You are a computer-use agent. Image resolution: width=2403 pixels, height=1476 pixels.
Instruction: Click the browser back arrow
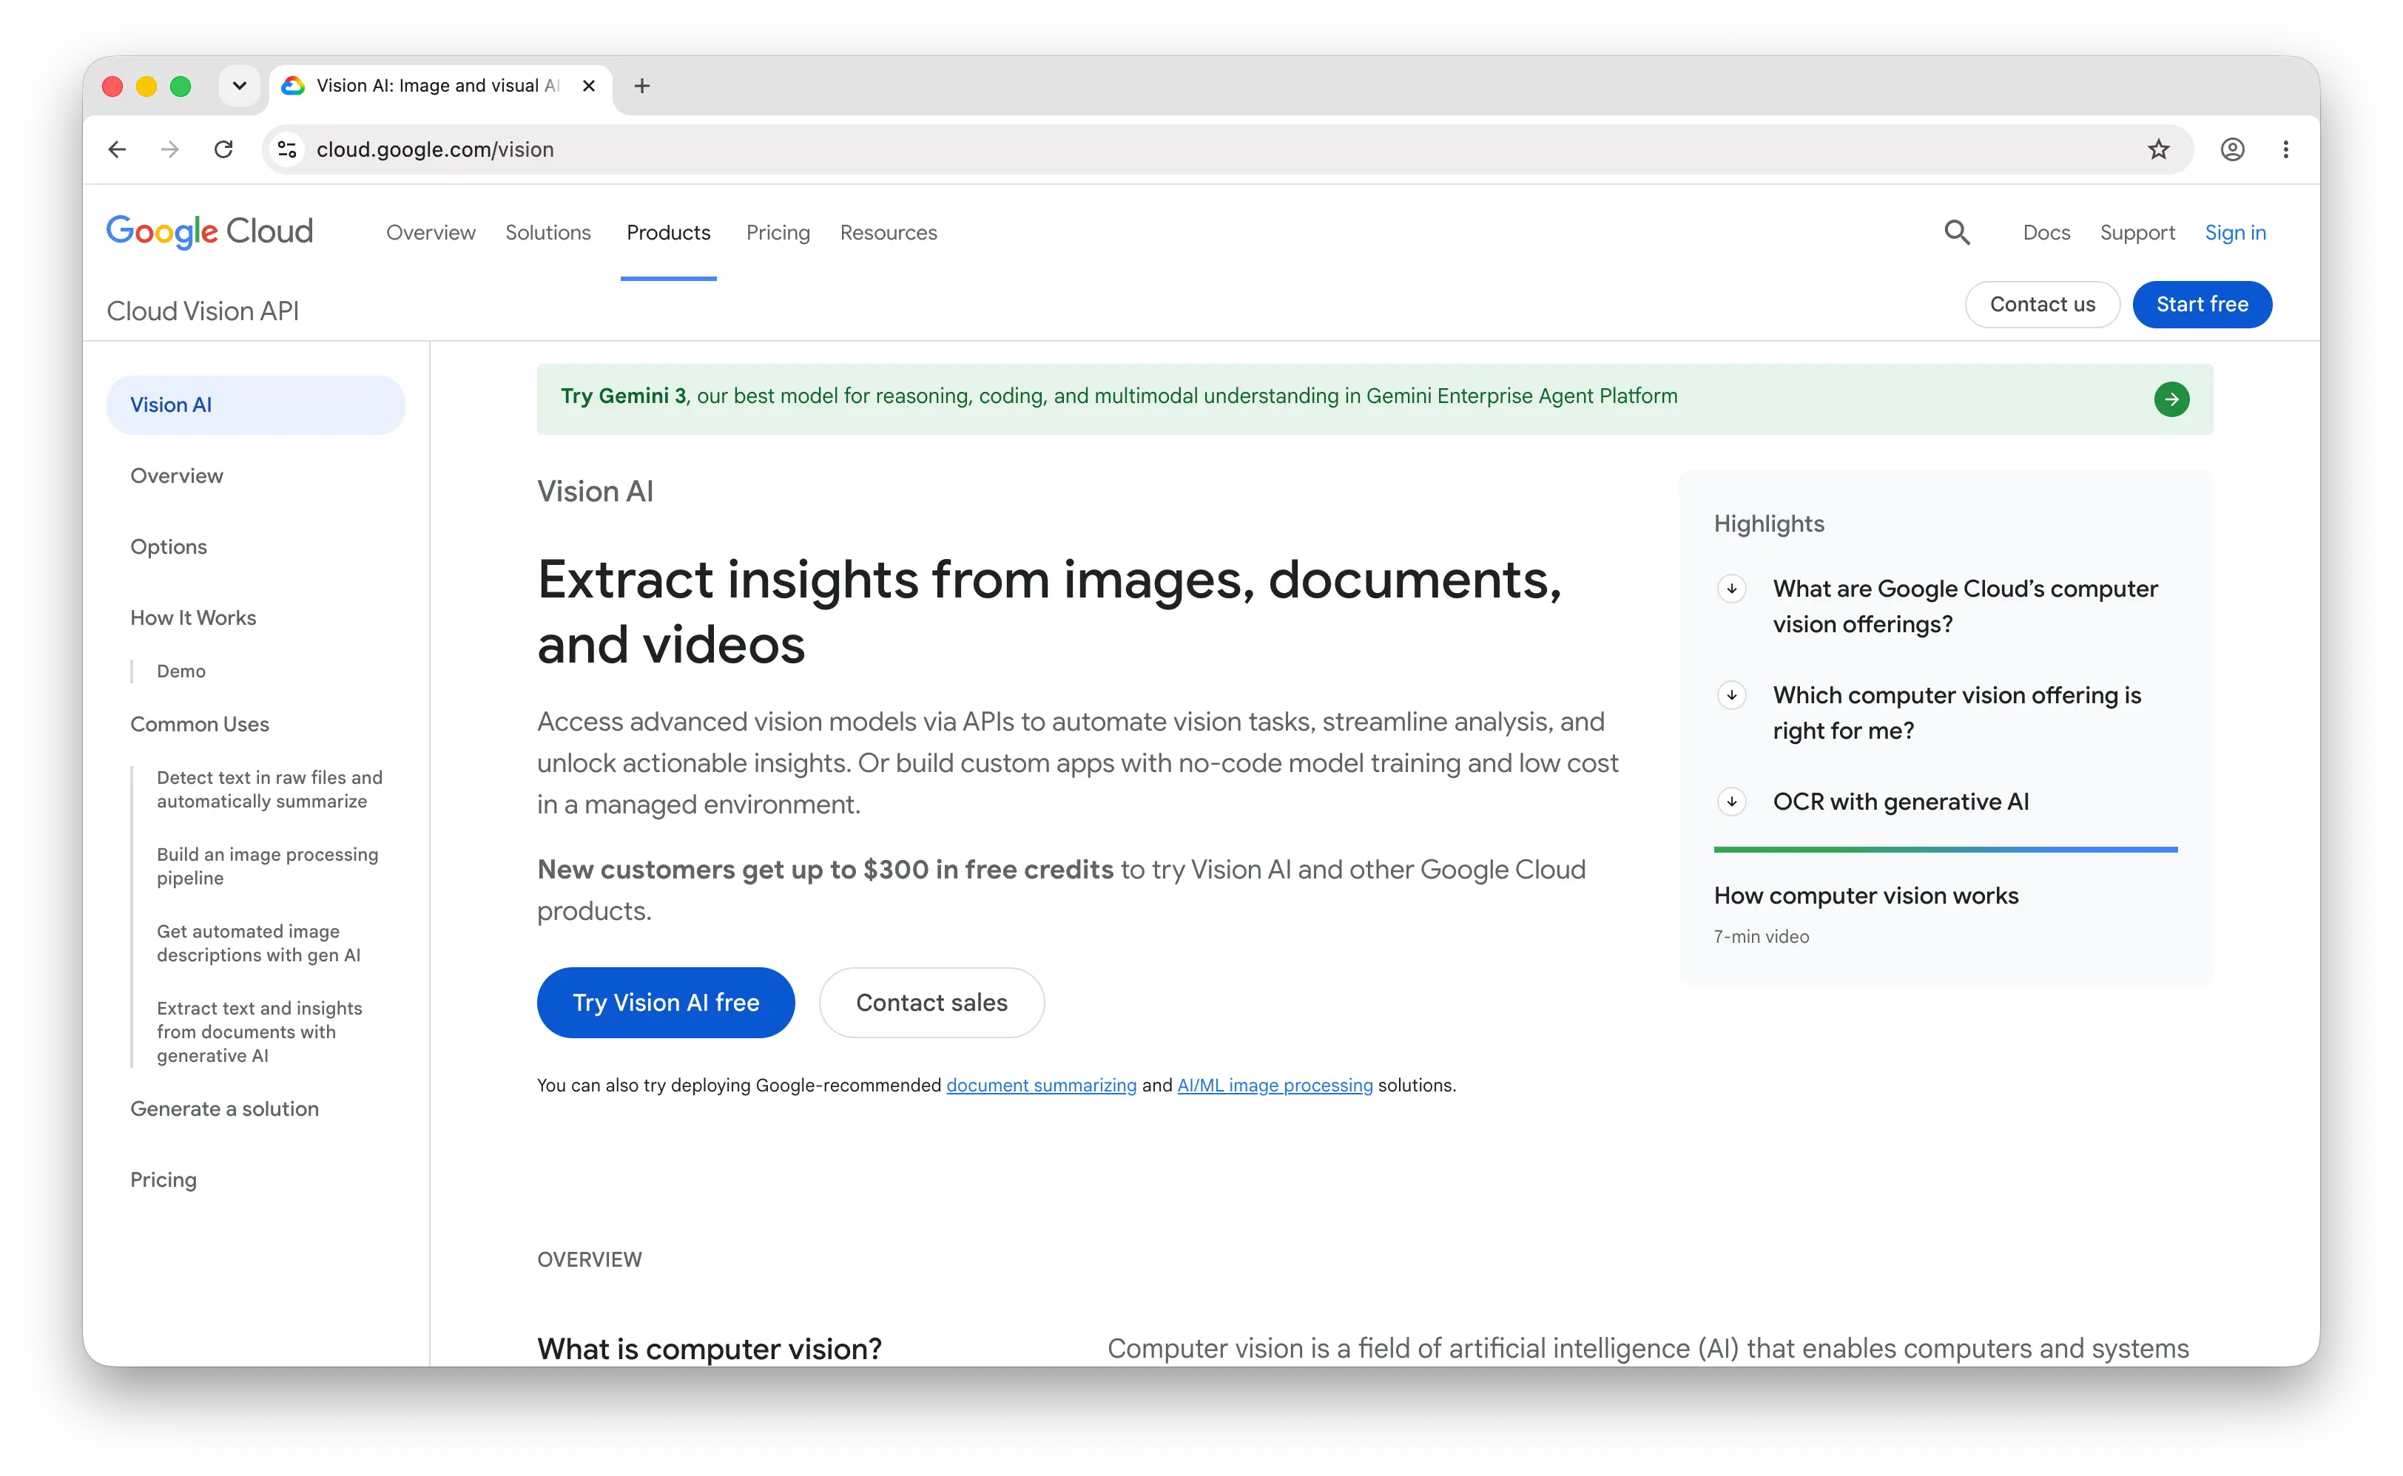tap(117, 149)
